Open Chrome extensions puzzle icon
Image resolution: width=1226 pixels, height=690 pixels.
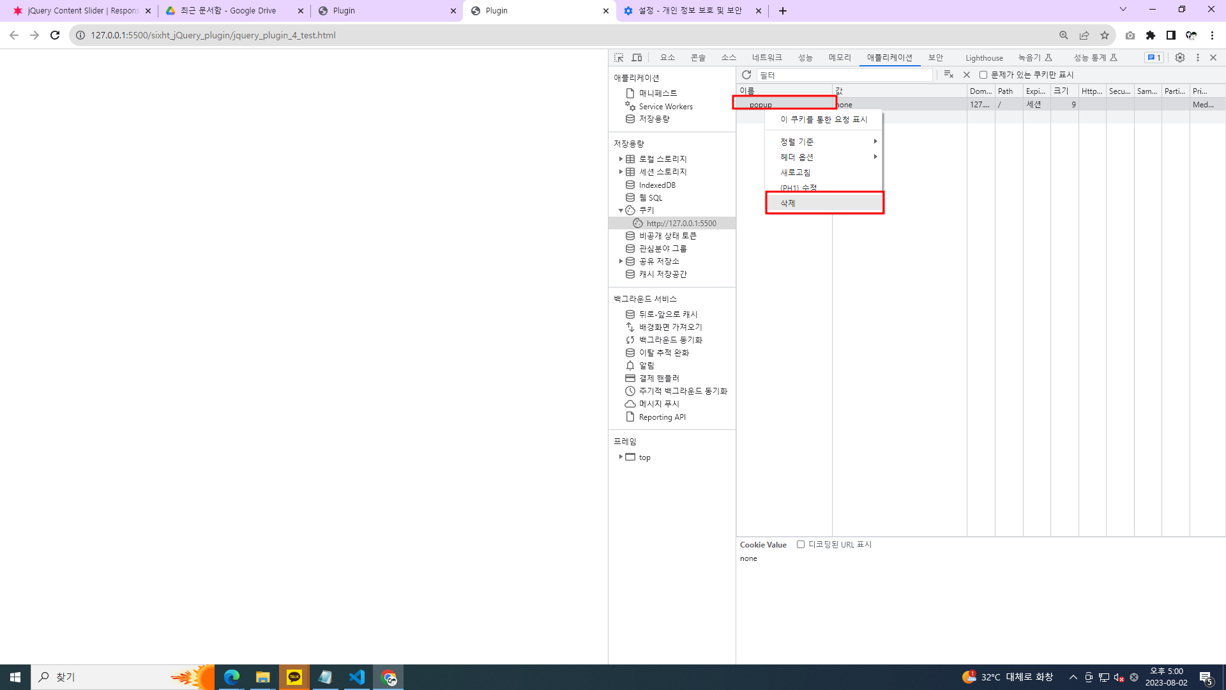pyautogui.click(x=1151, y=35)
